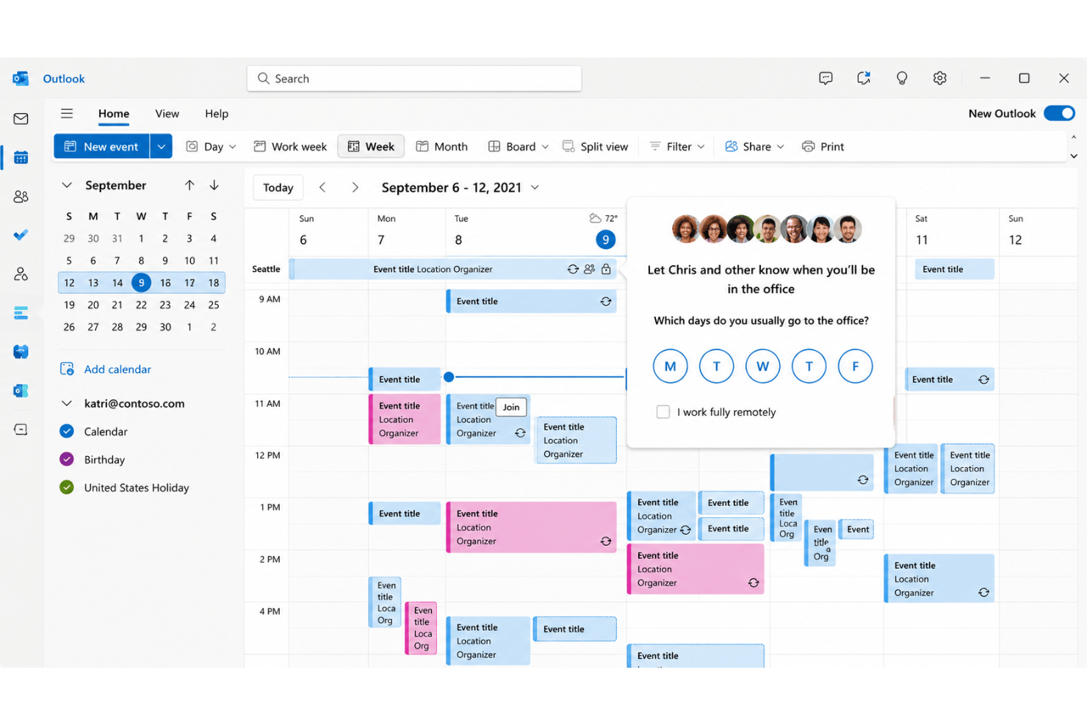Open the feedback chat icon in title bar
1087x725 pixels.
(x=826, y=78)
